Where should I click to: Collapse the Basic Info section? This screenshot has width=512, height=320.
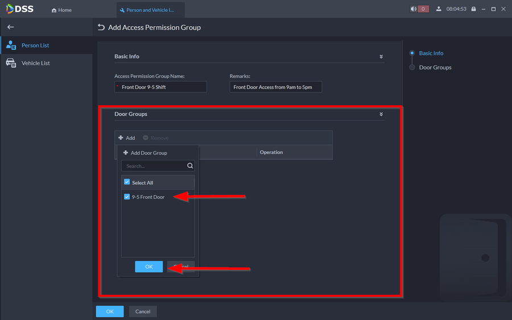click(381, 57)
